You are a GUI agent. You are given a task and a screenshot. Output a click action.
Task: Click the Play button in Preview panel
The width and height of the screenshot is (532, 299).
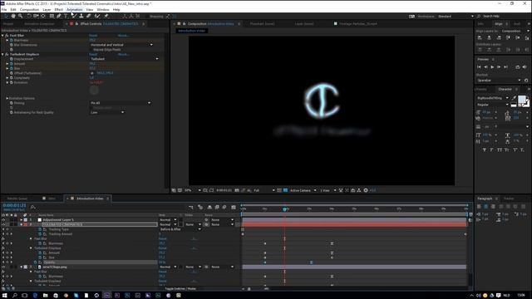492,67
